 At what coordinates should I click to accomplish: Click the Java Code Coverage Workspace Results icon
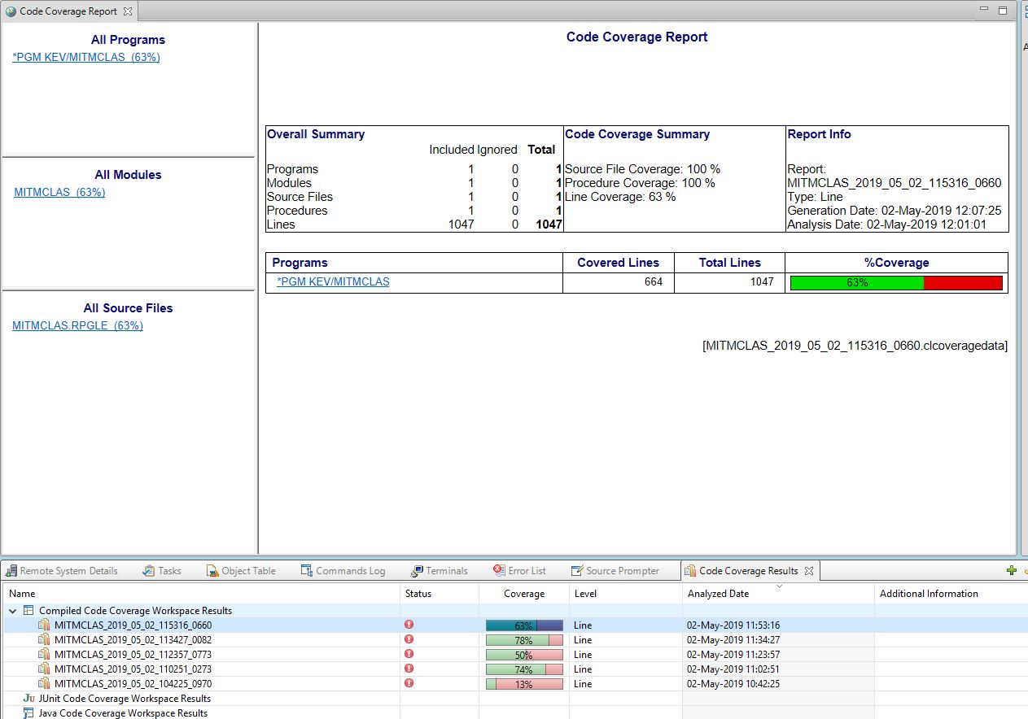point(29,713)
